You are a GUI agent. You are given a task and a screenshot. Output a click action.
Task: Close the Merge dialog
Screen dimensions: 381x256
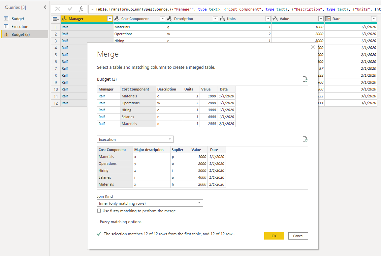coord(313,47)
